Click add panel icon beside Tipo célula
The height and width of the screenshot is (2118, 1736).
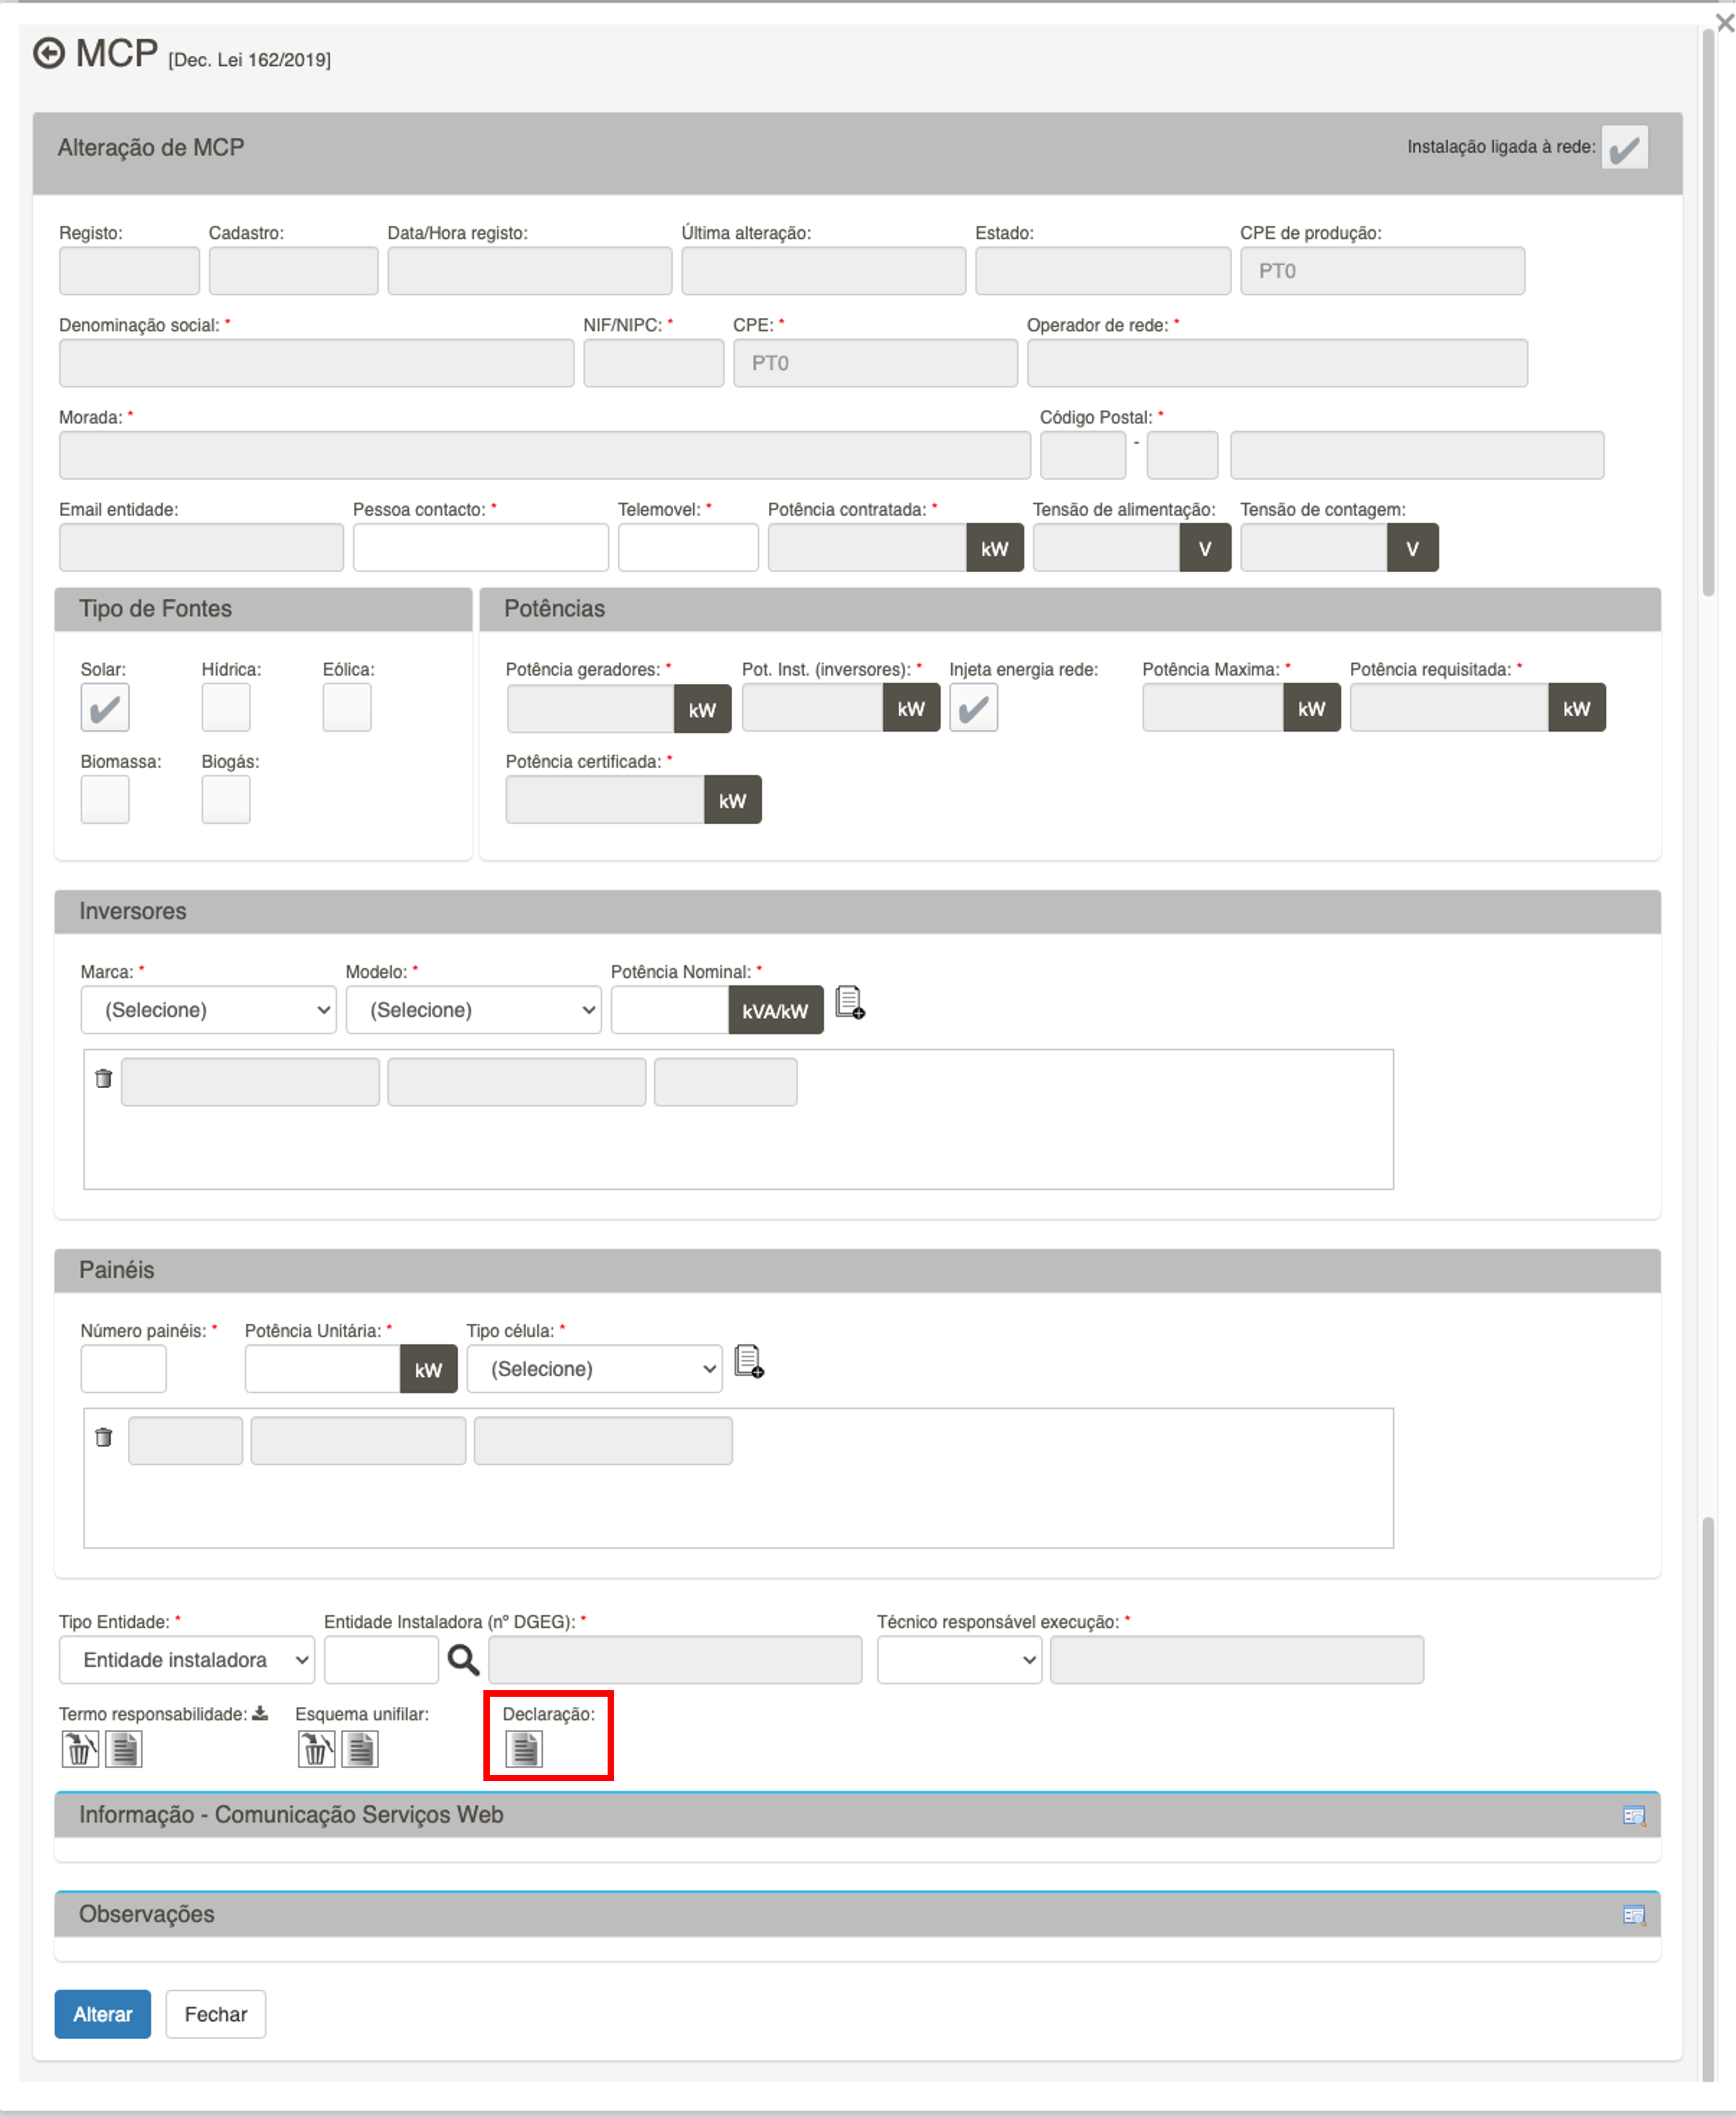(x=749, y=1361)
